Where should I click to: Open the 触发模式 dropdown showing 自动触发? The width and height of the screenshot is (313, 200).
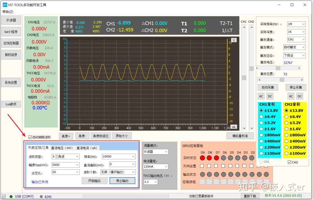point(294,47)
